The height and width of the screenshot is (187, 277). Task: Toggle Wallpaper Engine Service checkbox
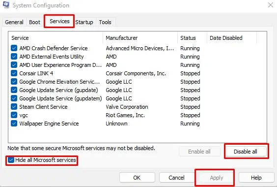pos(14,124)
